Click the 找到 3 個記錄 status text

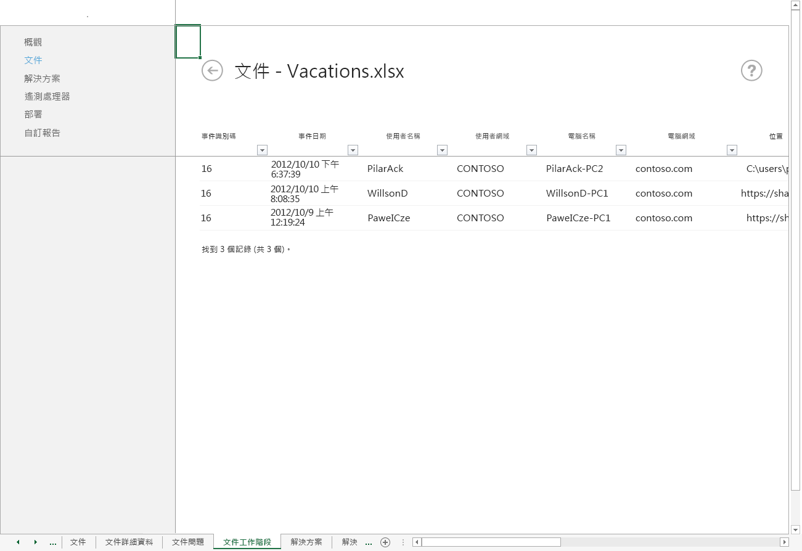pos(246,250)
